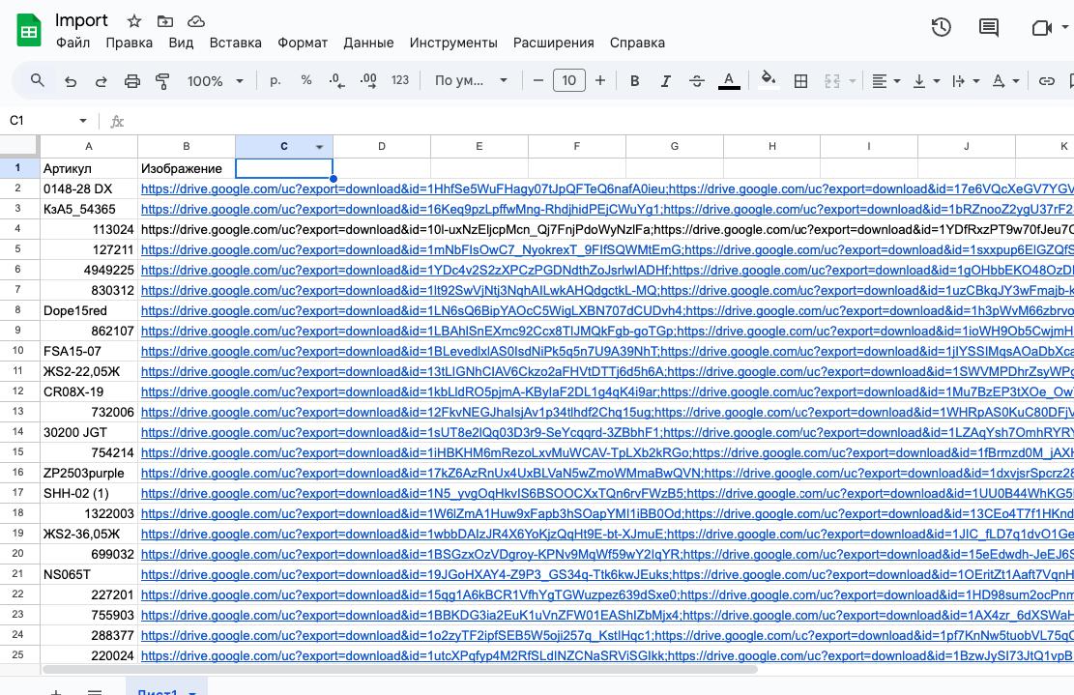Viewport: 1074px width, 695px height.
Task: Click the move to folder icon
Action: pos(165,21)
